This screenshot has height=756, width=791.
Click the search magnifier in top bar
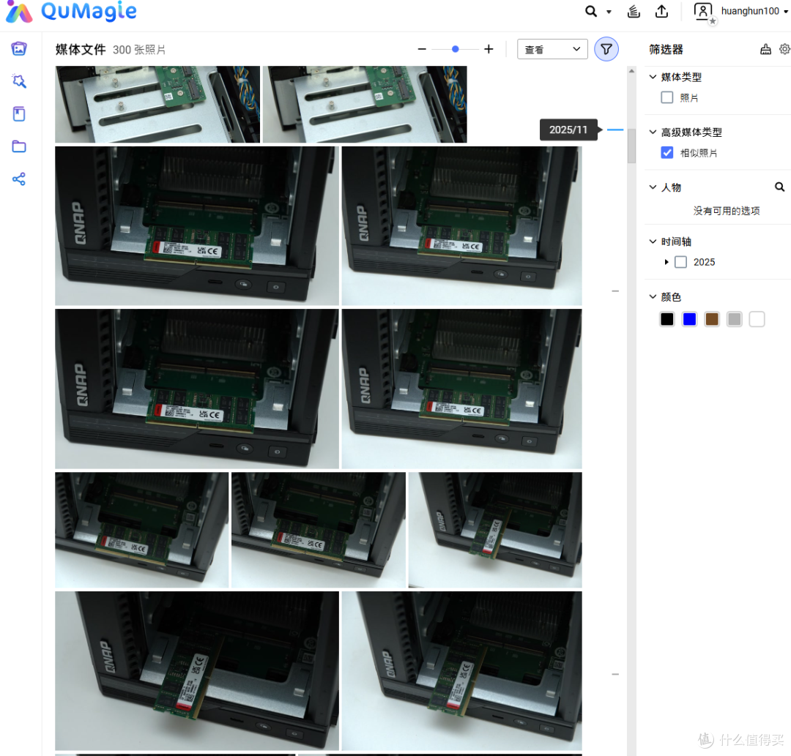[591, 11]
